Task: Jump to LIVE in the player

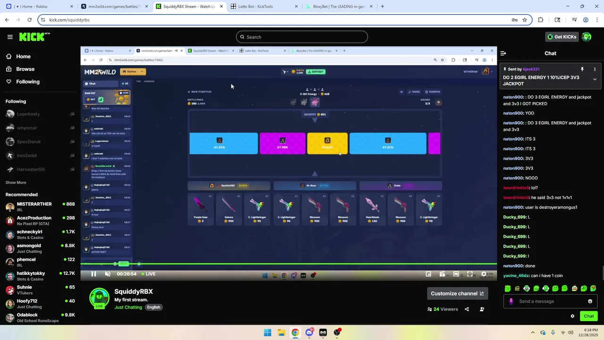Action: coord(148,274)
